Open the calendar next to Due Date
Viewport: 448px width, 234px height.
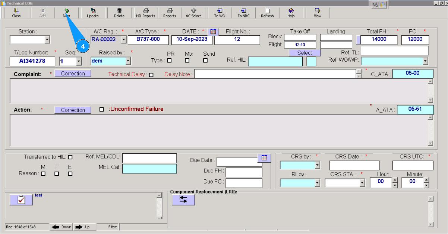(x=264, y=158)
